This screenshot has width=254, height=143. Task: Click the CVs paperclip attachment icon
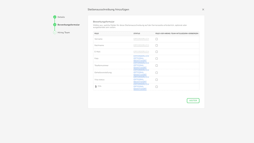[x=96, y=87]
